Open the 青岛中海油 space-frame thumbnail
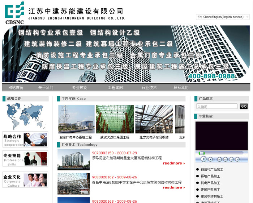The width and height of the screenshot is (253, 203). tap(74, 184)
